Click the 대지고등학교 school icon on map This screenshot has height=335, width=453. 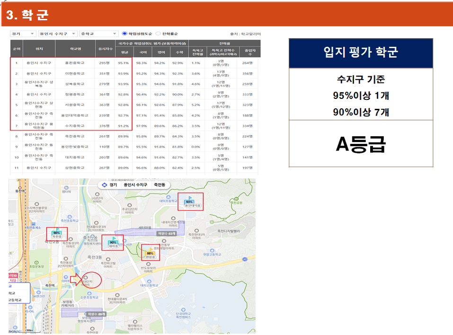(149, 281)
